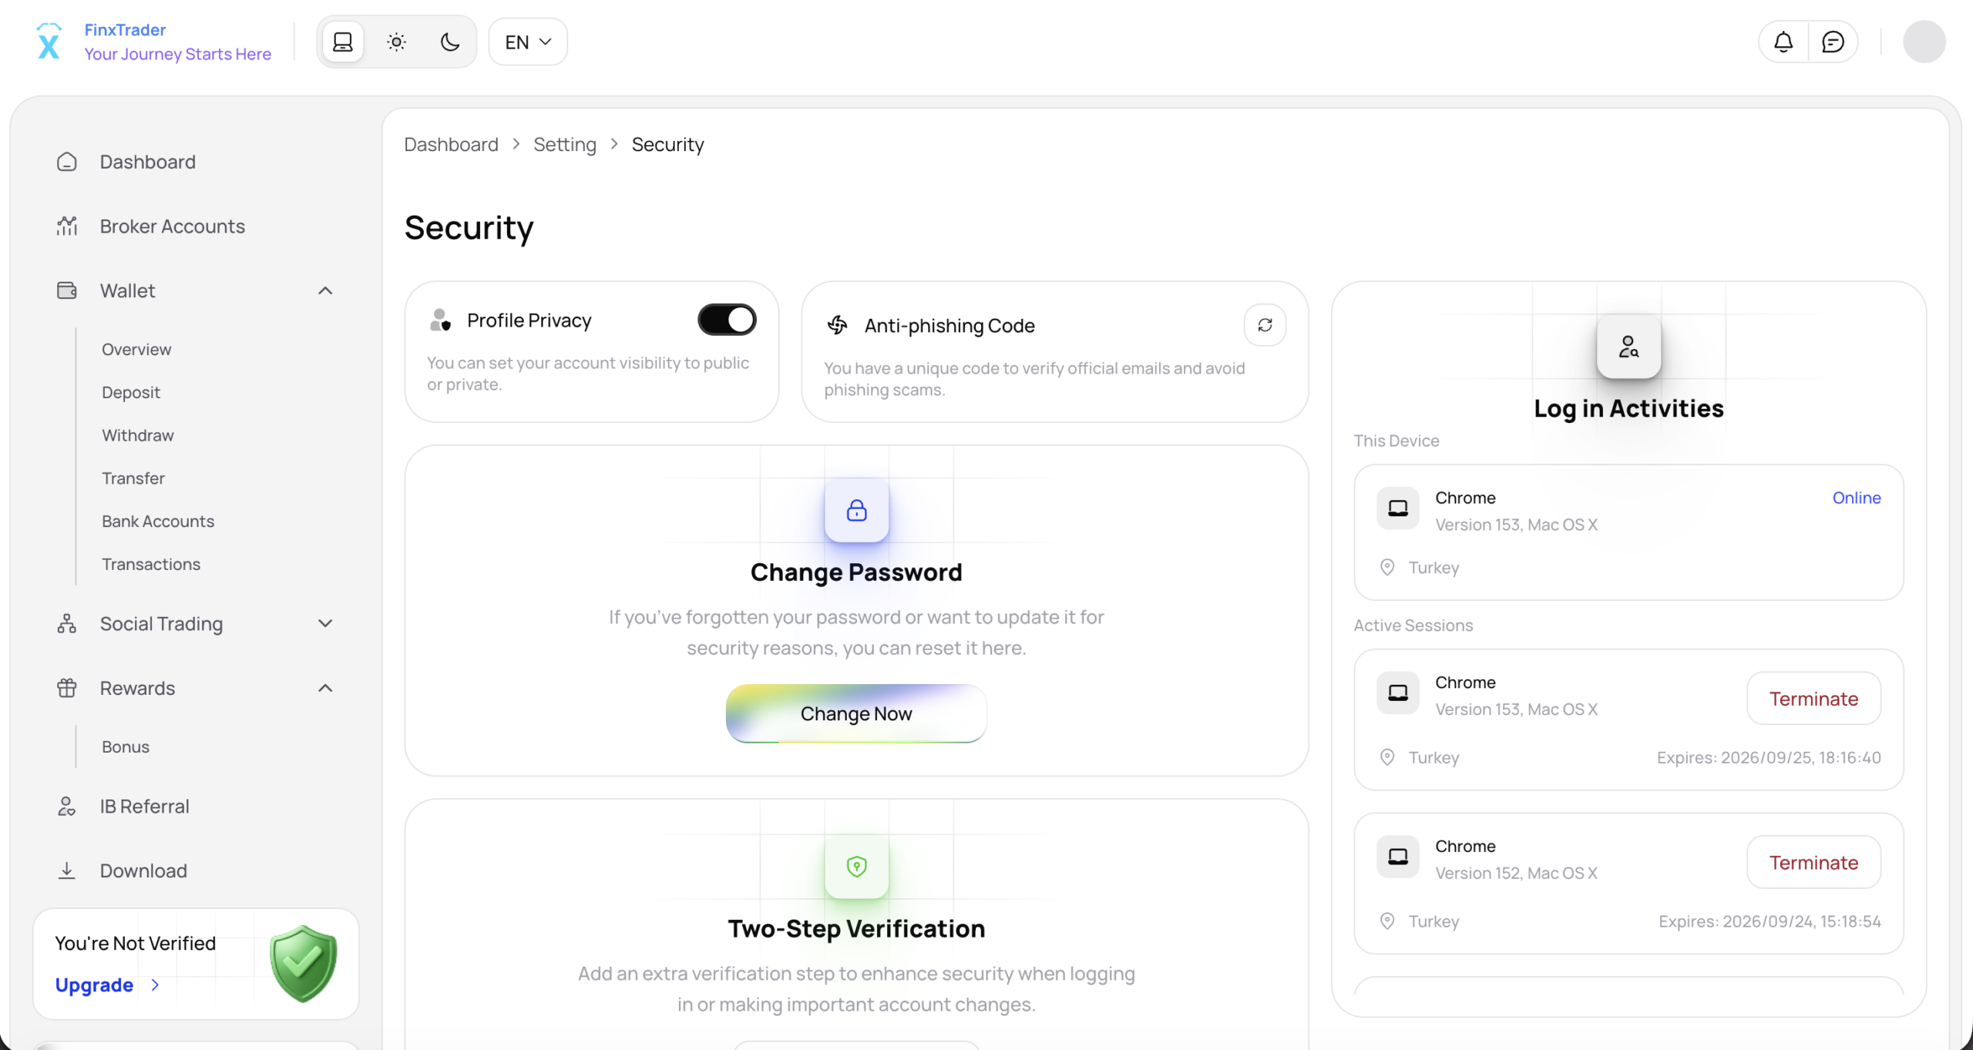Switch to light theme sun icon
The image size is (1973, 1050).
[x=396, y=42]
